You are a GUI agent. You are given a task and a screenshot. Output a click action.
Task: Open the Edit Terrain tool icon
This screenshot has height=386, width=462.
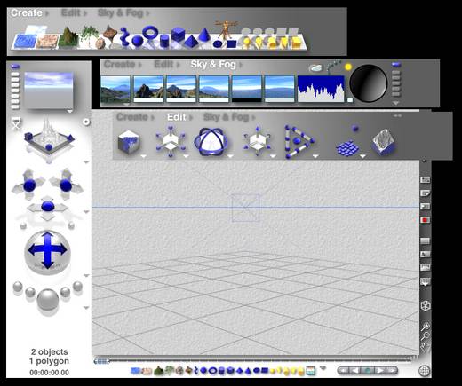pyautogui.click(x=384, y=142)
